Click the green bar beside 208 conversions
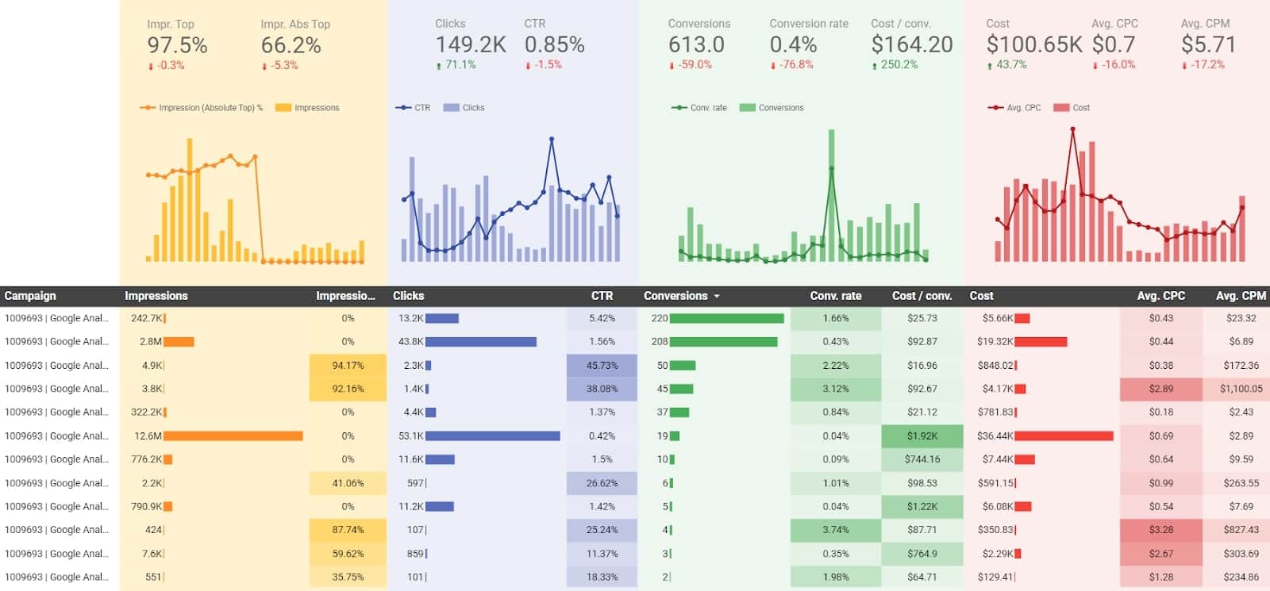Image resolution: width=1270 pixels, height=591 pixels. click(x=723, y=342)
